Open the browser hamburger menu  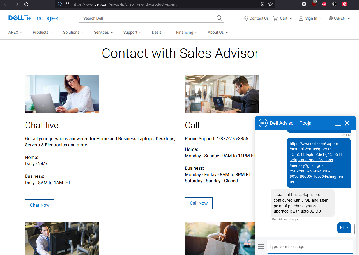[x=355, y=4]
